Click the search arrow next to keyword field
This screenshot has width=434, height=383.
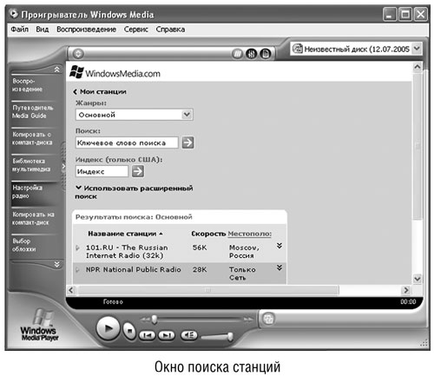(x=187, y=142)
